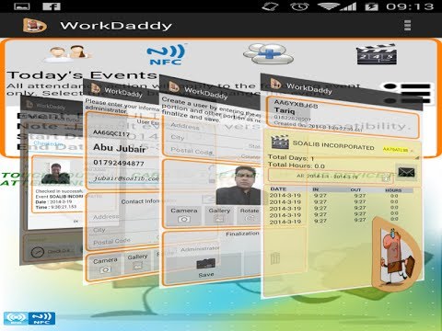Tap the AA6YXBJ68 code on the Tariq card
Image resolution: width=442 pixels, height=331 pixels.
tap(296, 104)
